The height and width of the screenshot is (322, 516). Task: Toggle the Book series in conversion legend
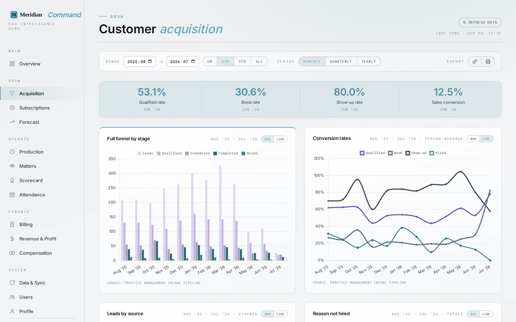(x=395, y=153)
